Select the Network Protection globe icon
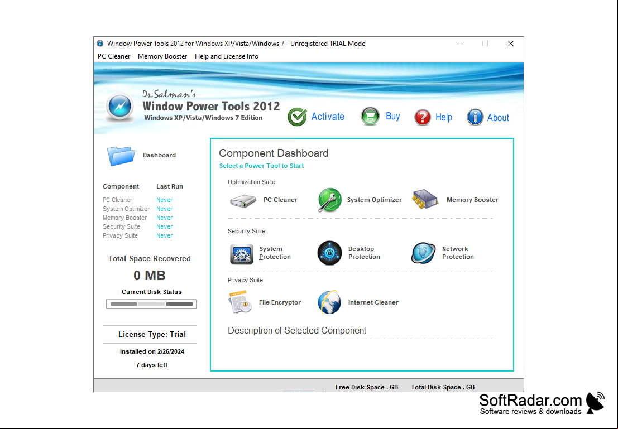The image size is (618, 429). coord(423,253)
